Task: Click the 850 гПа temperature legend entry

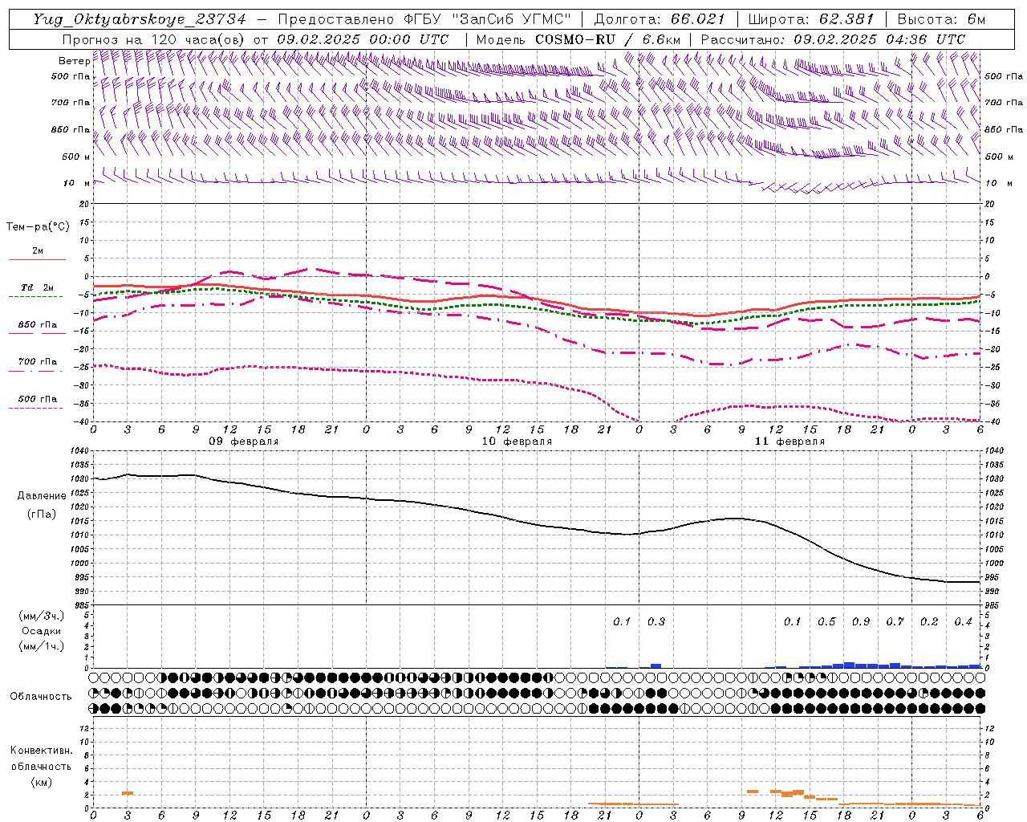Action: click(x=38, y=325)
